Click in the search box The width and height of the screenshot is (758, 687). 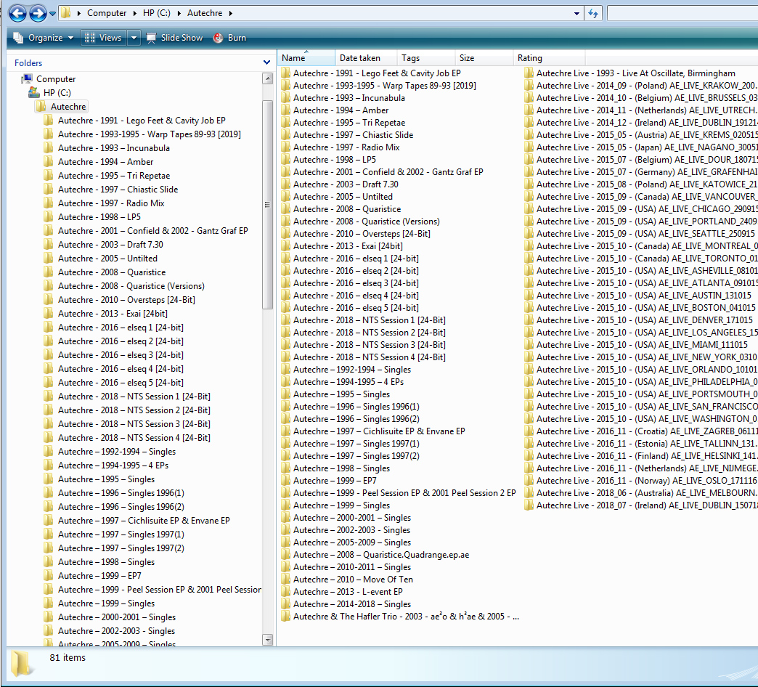point(682,14)
